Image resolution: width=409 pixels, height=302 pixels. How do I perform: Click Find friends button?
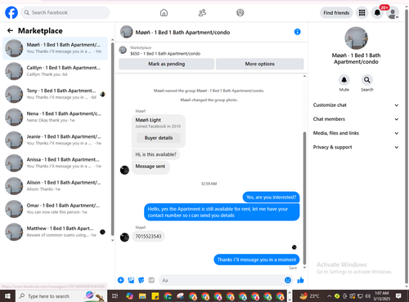[336, 13]
